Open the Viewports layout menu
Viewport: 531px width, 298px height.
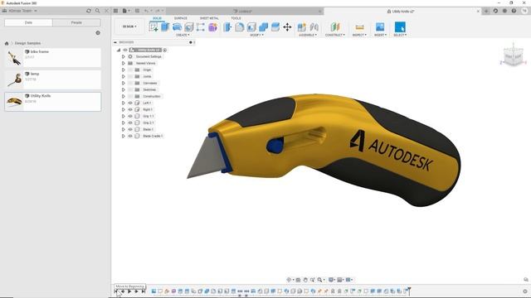[x=348, y=280]
